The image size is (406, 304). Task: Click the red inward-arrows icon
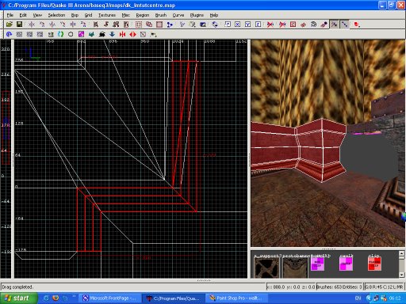(122, 34)
